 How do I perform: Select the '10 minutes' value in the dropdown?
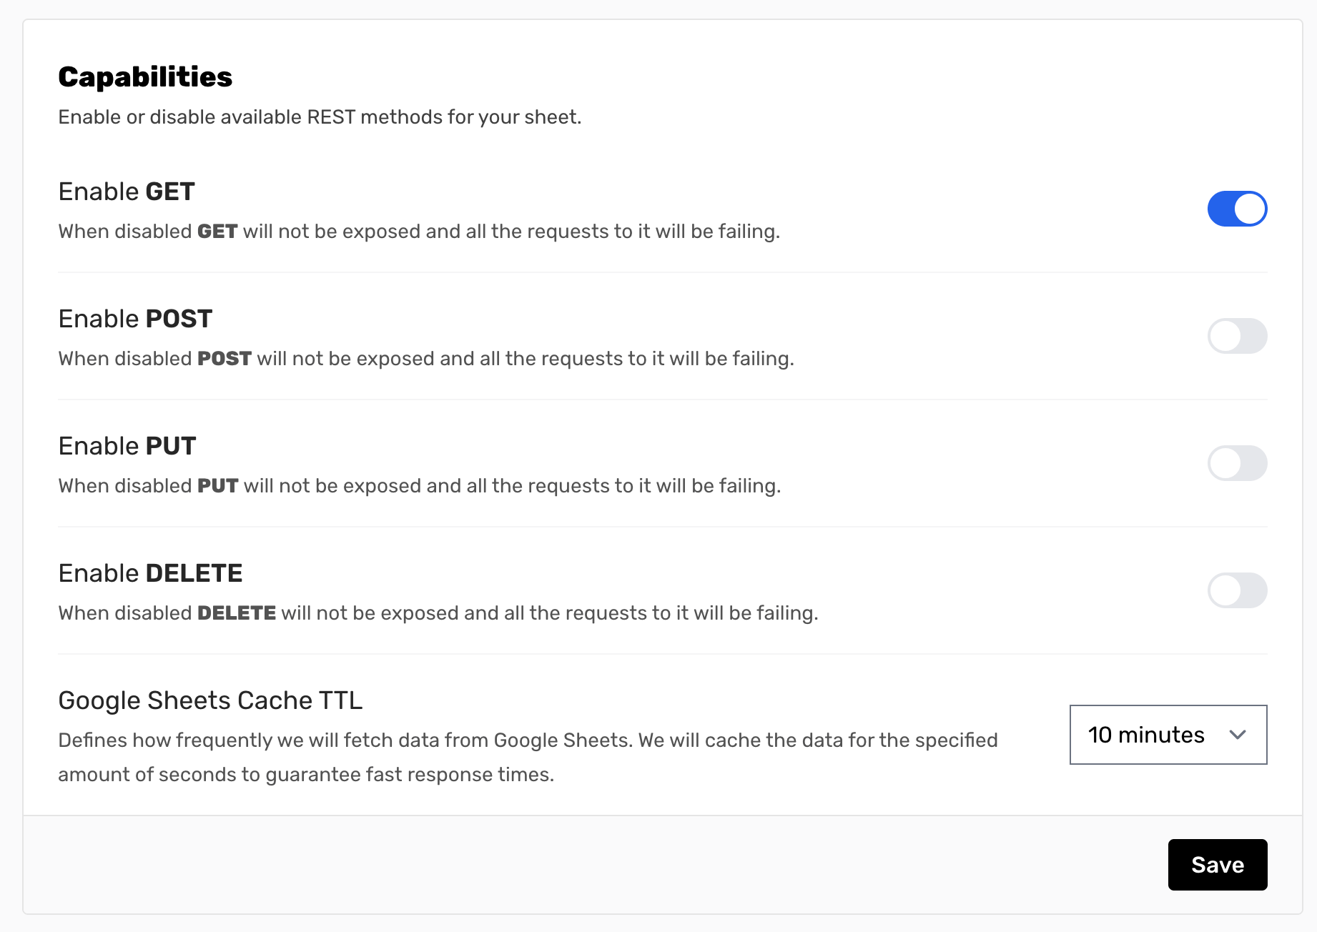[x=1145, y=735]
